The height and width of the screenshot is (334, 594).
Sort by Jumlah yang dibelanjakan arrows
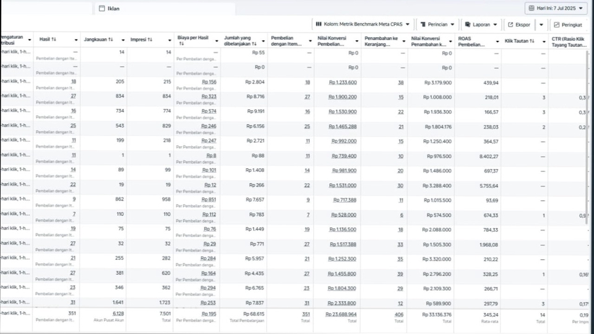pyautogui.click(x=254, y=44)
